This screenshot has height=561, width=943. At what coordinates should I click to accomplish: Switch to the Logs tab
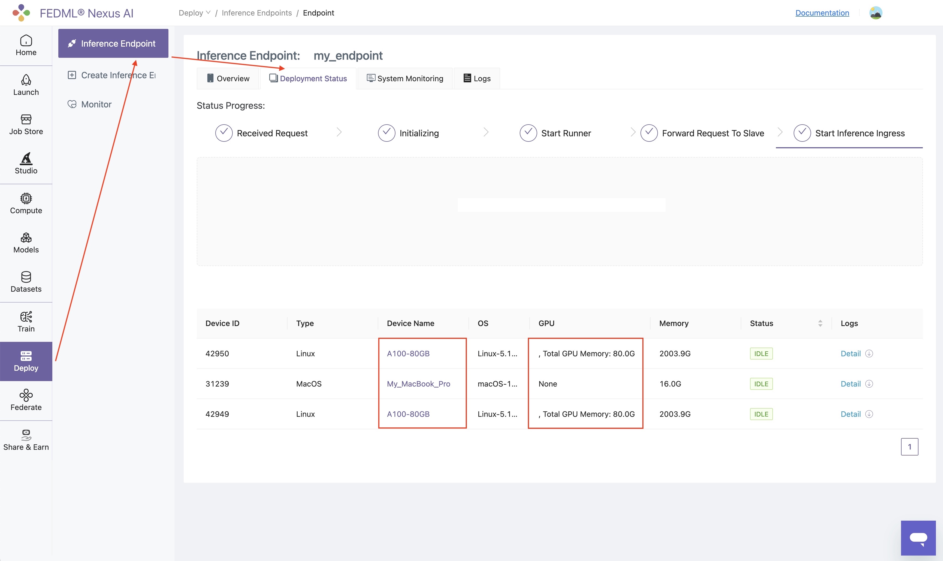pos(477,78)
